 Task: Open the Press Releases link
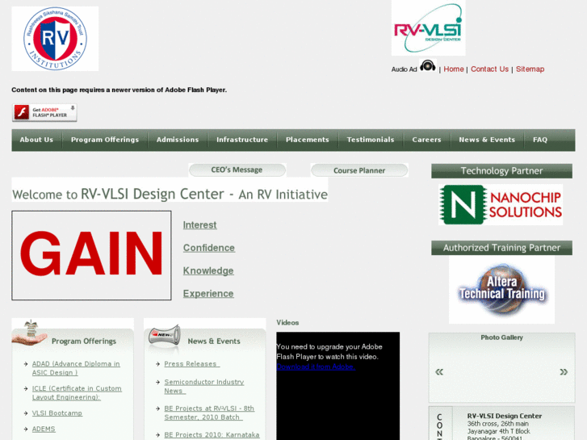coord(191,364)
